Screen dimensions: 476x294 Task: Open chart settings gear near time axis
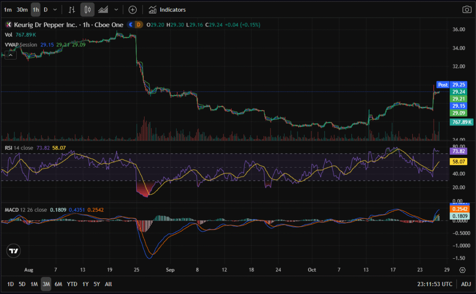pyautogui.click(x=463, y=270)
